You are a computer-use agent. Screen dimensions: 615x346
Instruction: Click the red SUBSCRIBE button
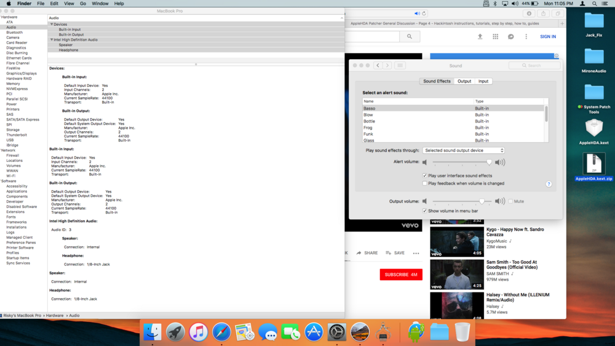pyautogui.click(x=400, y=275)
